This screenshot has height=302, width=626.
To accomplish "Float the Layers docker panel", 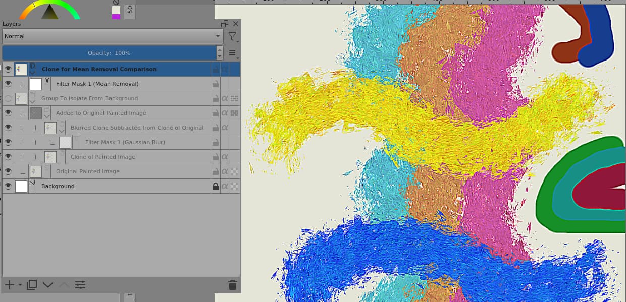I will pyautogui.click(x=225, y=24).
